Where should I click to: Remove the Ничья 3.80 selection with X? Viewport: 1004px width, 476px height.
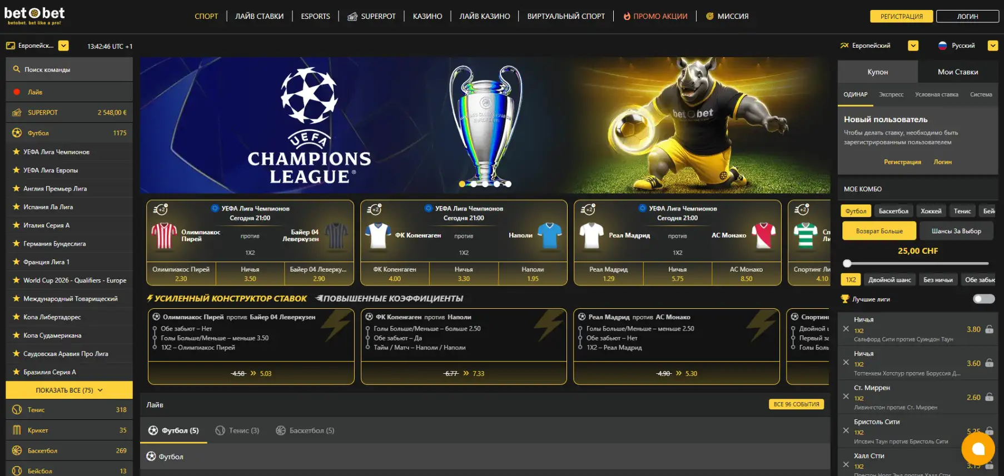[846, 329]
